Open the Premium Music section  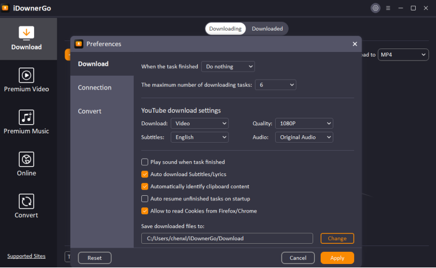click(27, 122)
